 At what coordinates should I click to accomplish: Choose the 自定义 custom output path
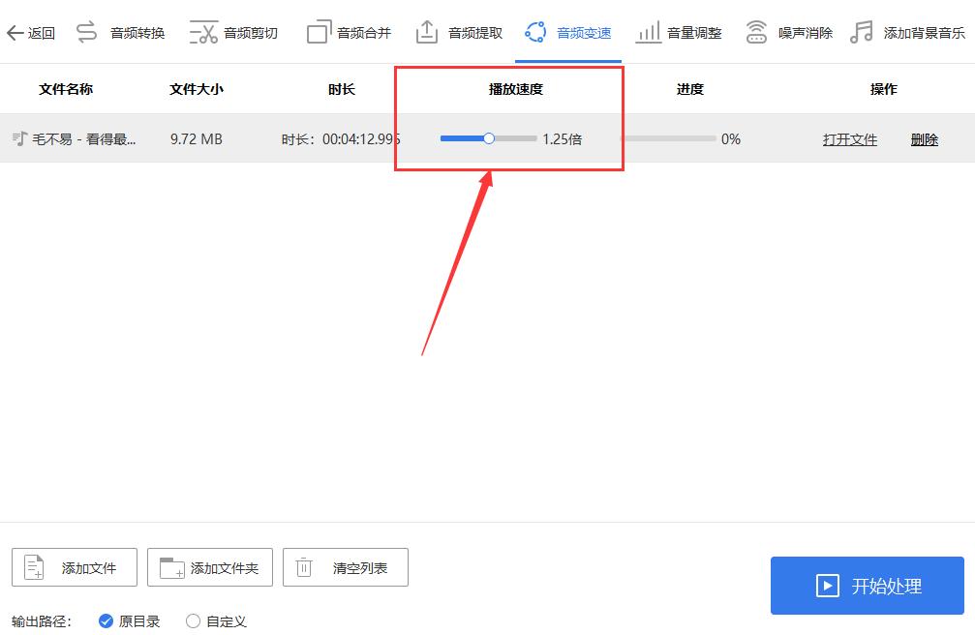(193, 622)
